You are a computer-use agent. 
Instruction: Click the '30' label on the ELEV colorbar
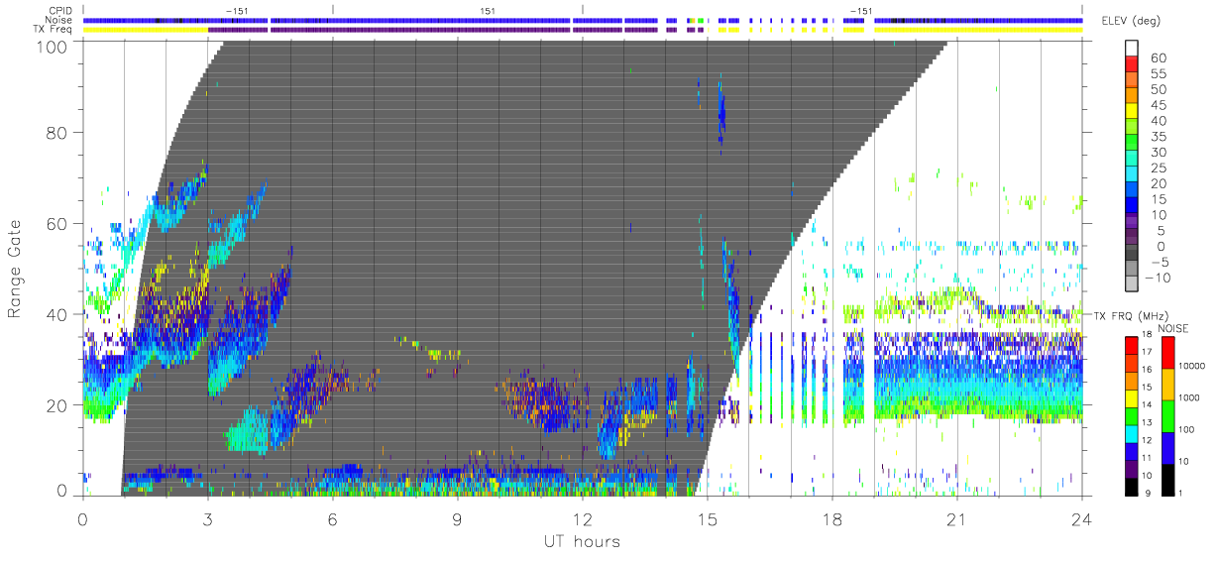1160,152
